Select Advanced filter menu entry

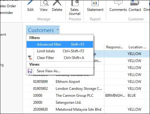click(x=60, y=44)
